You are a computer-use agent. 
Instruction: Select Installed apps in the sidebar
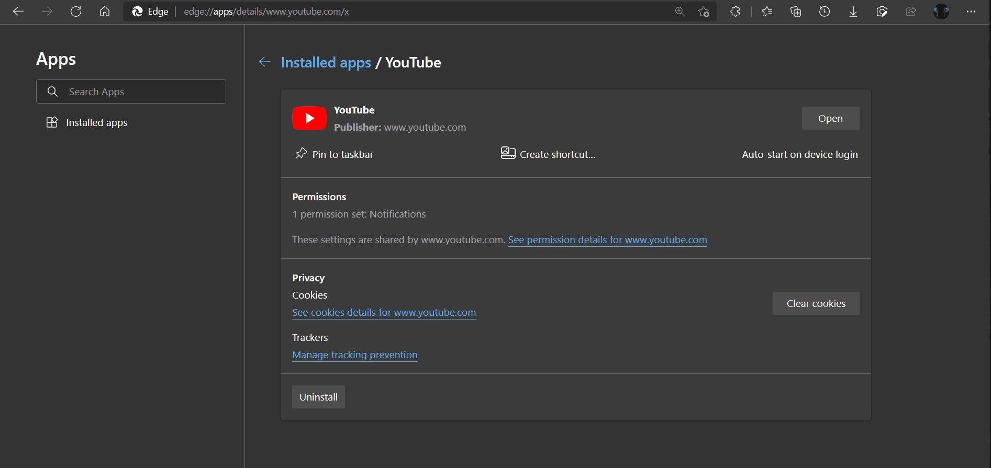point(97,122)
